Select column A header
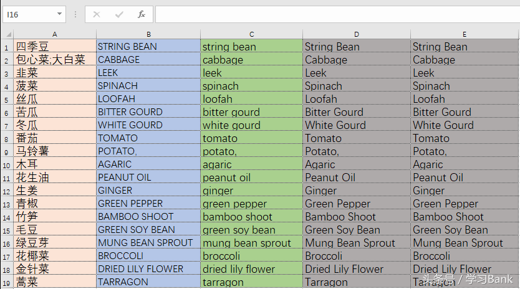The width and height of the screenshot is (520, 289). (x=55, y=34)
